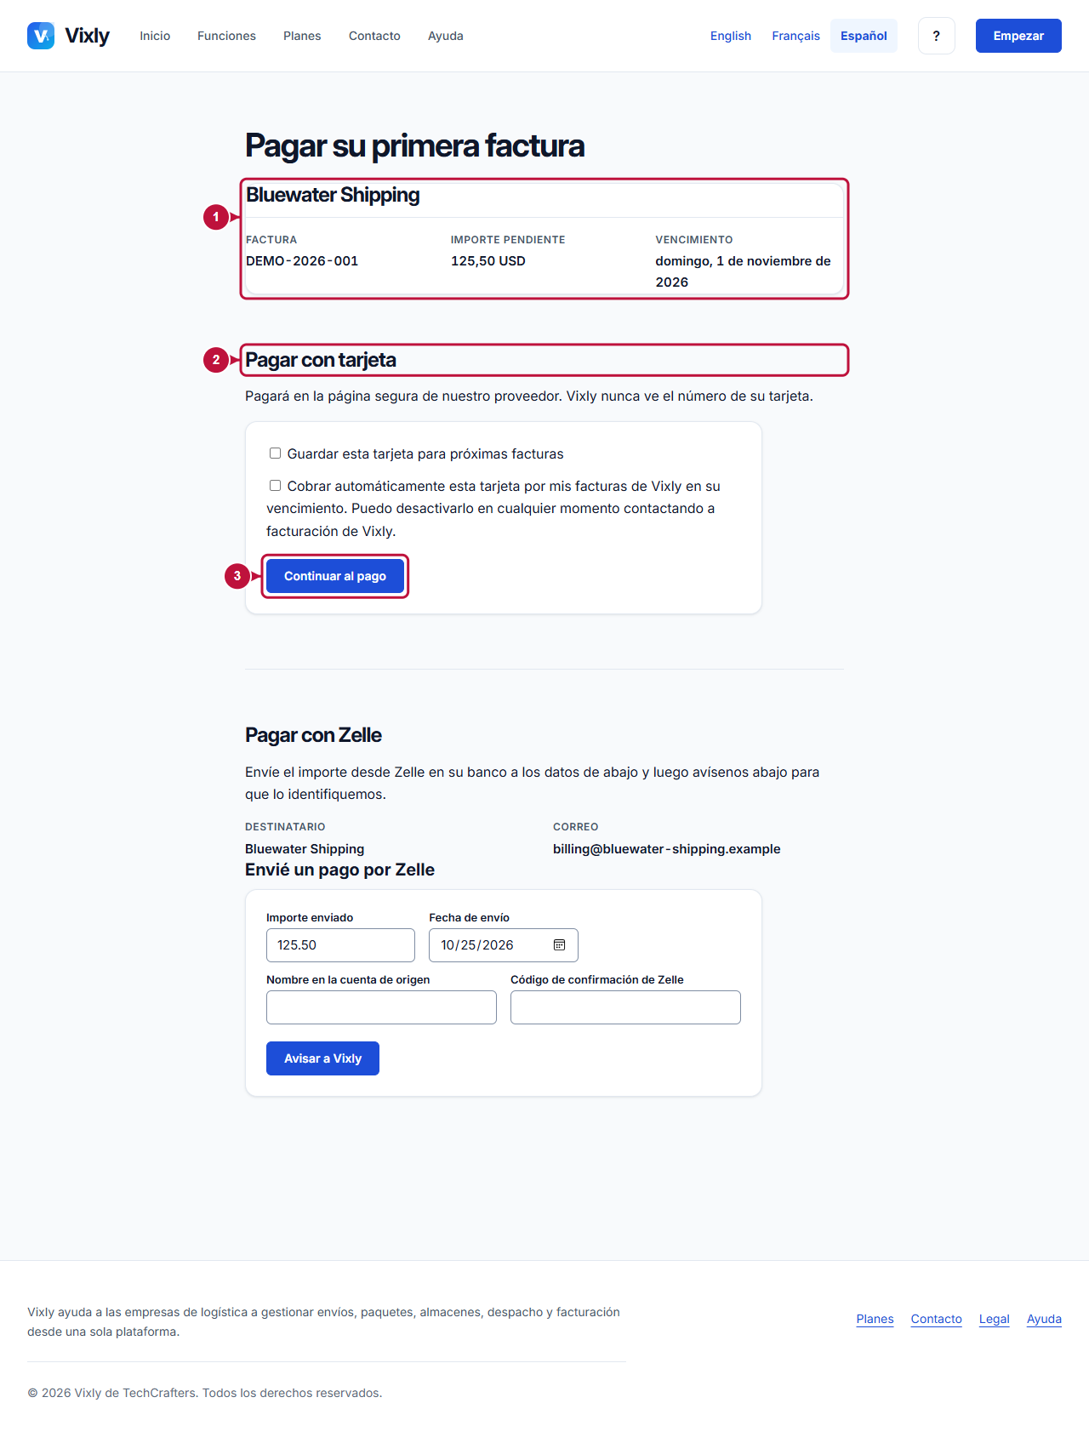Focus the Importe enviado field
Viewport: 1089px width, 1443px height.
tap(340, 945)
